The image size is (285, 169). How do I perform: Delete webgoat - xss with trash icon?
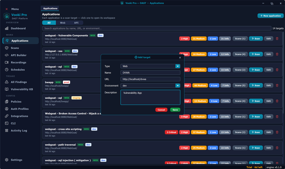click(277, 54)
